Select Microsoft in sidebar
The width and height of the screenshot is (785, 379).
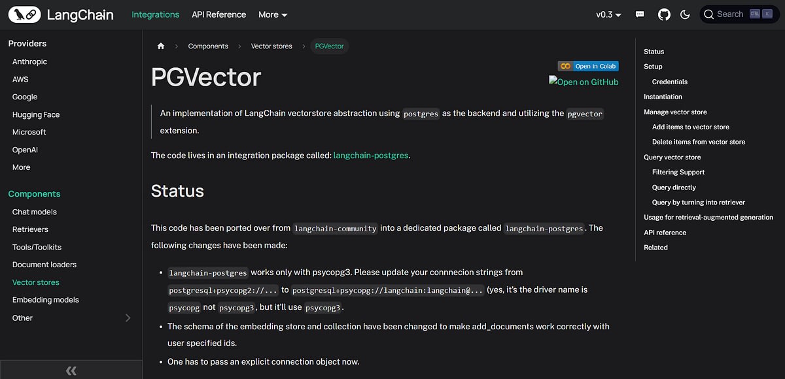click(x=29, y=132)
